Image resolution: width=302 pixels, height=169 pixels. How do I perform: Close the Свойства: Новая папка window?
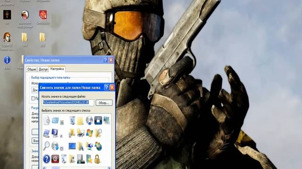click(111, 60)
